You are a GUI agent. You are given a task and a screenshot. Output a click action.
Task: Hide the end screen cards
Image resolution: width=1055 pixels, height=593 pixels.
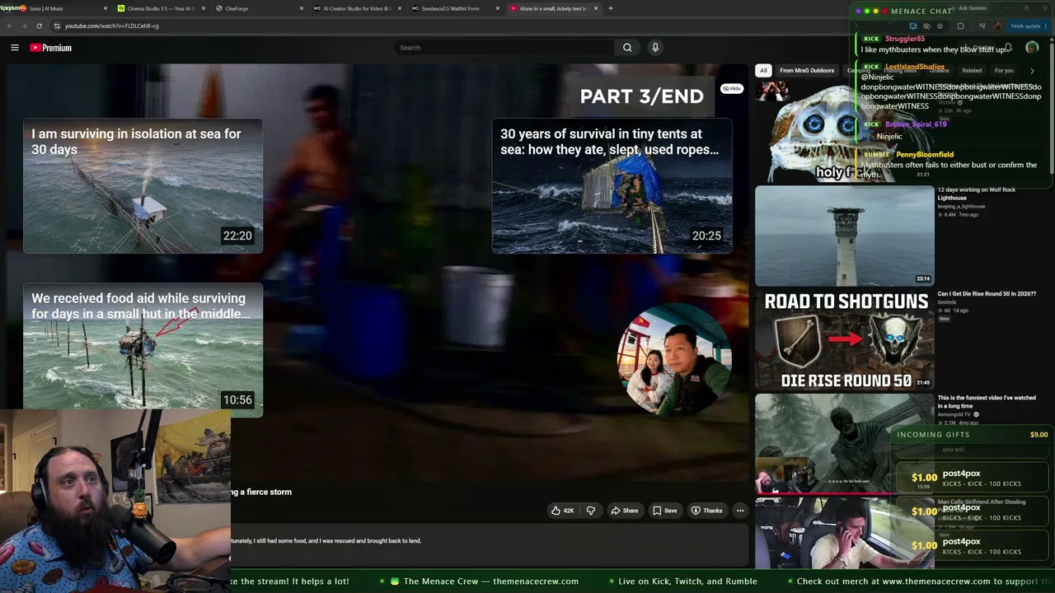pyautogui.click(x=732, y=88)
